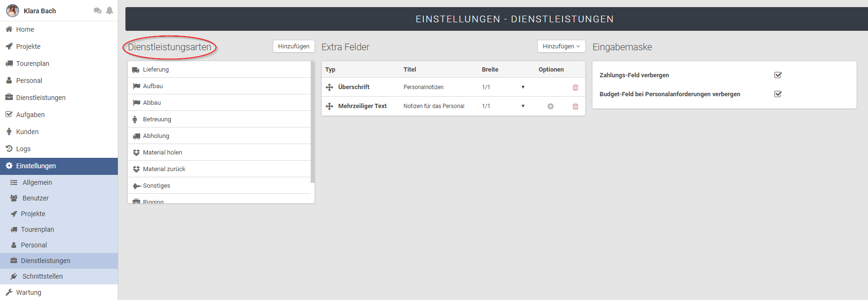Click the plug icon beside Schnittstellen

(14, 276)
